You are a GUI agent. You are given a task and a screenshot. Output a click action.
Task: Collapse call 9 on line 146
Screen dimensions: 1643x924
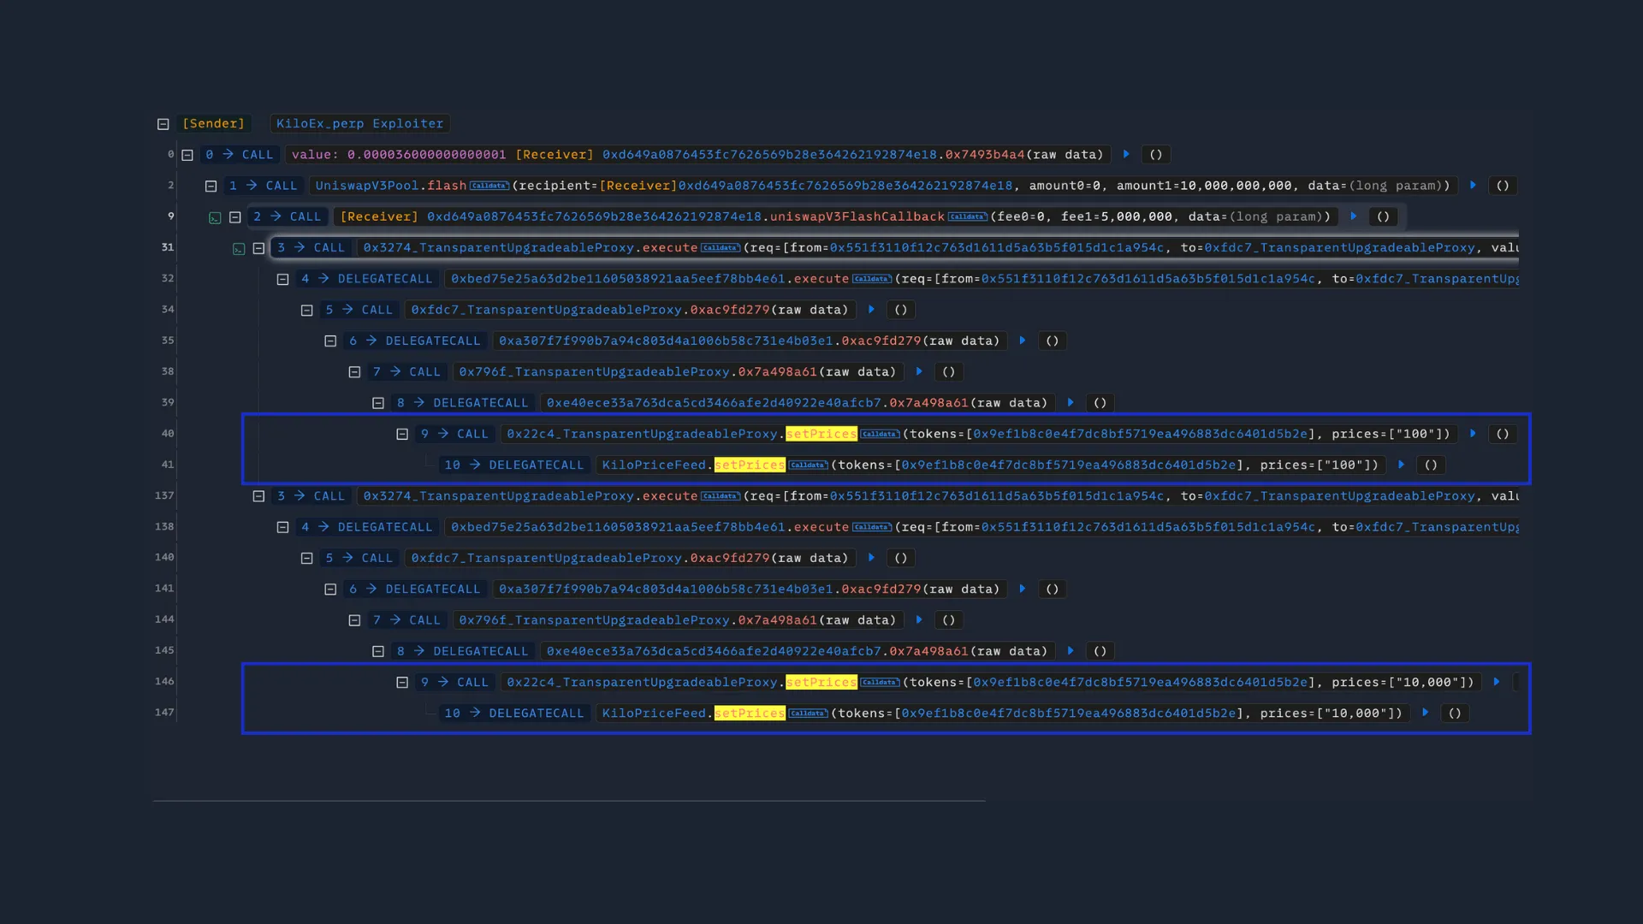tap(402, 683)
